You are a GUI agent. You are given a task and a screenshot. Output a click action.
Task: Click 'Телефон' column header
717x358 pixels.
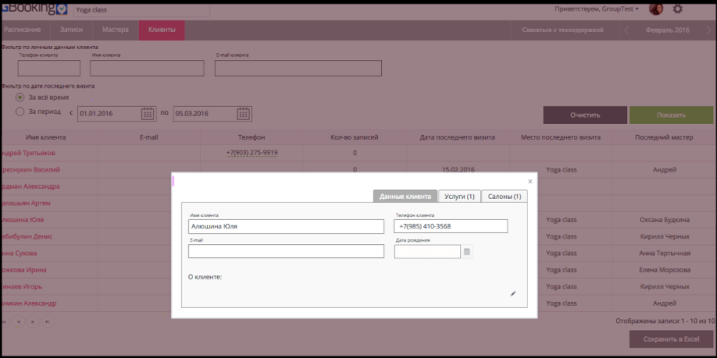pyautogui.click(x=251, y=137)
